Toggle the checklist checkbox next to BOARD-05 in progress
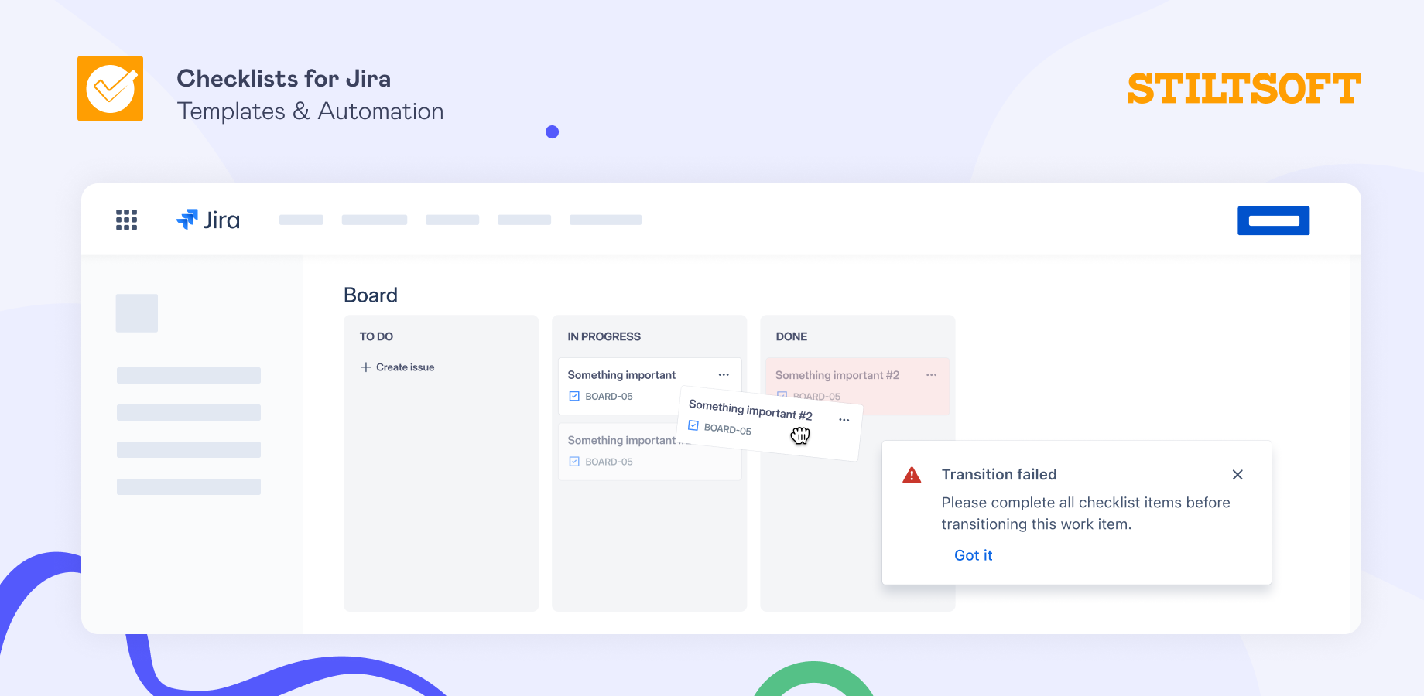Image resolution: width=1424 pixels, height=696 pixels. [573, 395]
